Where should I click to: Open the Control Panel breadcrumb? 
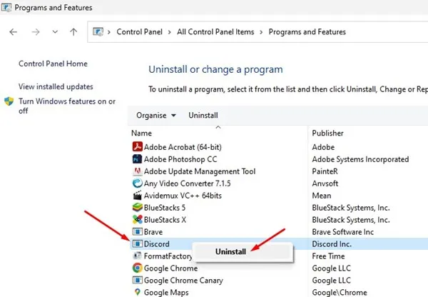pos(140,31)
